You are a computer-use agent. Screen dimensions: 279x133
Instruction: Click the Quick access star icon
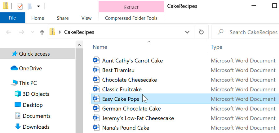click(15, 54)
